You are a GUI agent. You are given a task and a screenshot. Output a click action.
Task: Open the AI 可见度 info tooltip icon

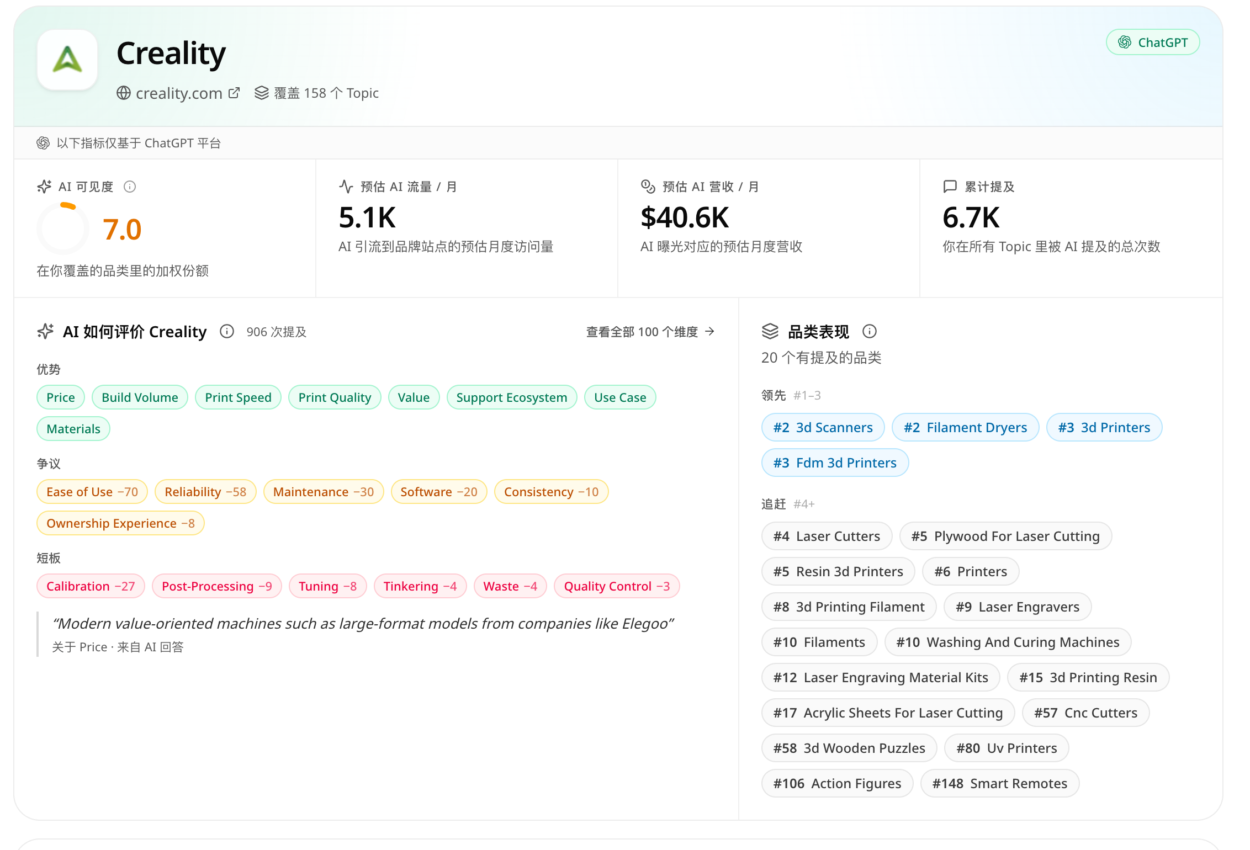click(x=130, y=187)
